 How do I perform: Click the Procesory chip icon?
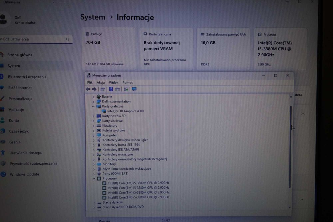pyautogui.click(x=99, y=178)
